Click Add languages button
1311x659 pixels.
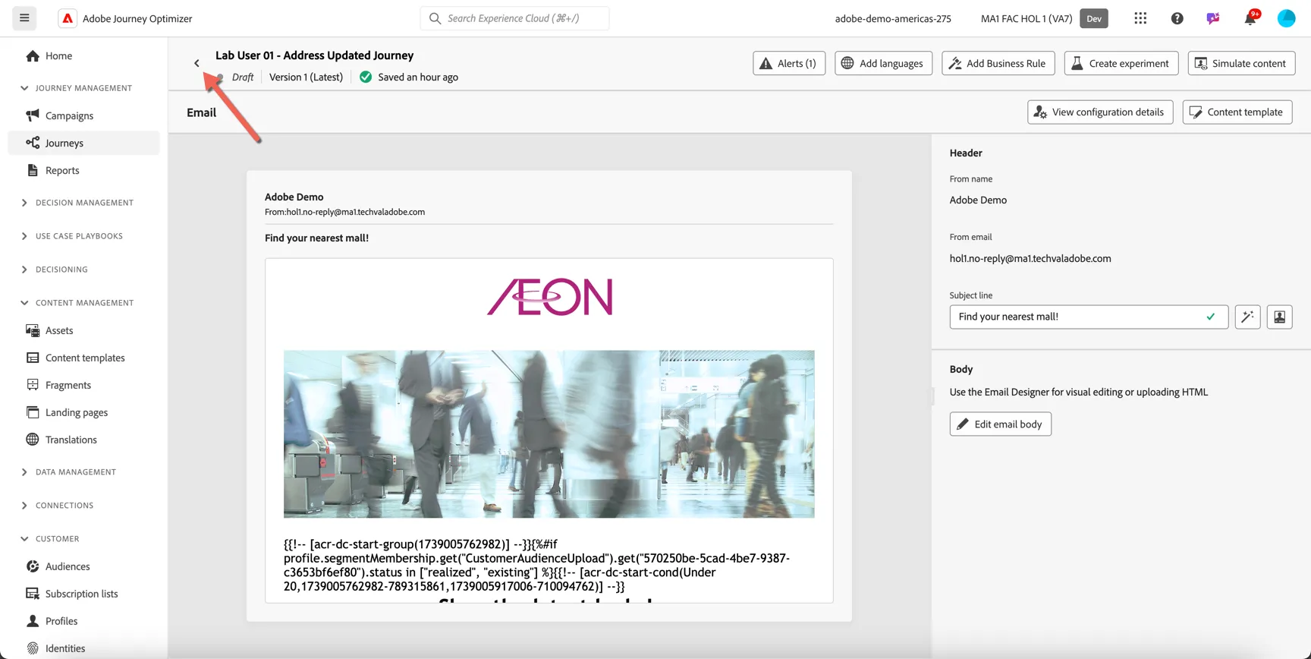pos(883,63)
